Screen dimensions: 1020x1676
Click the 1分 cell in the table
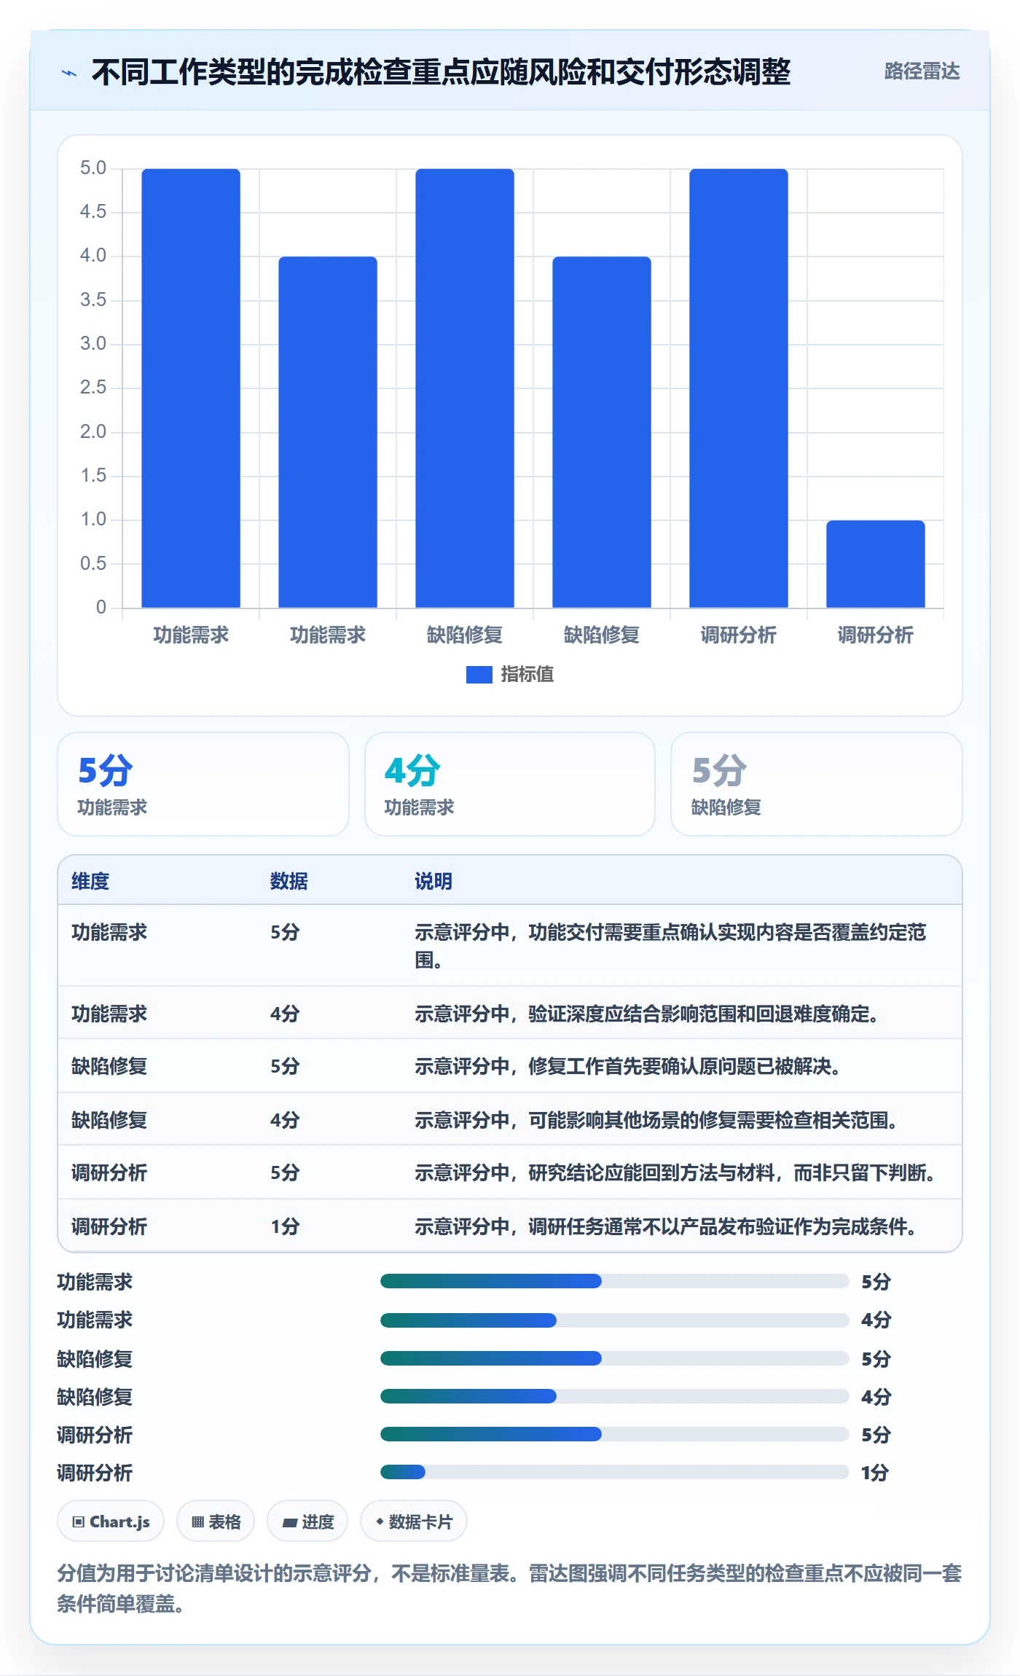coord(285,1226)
